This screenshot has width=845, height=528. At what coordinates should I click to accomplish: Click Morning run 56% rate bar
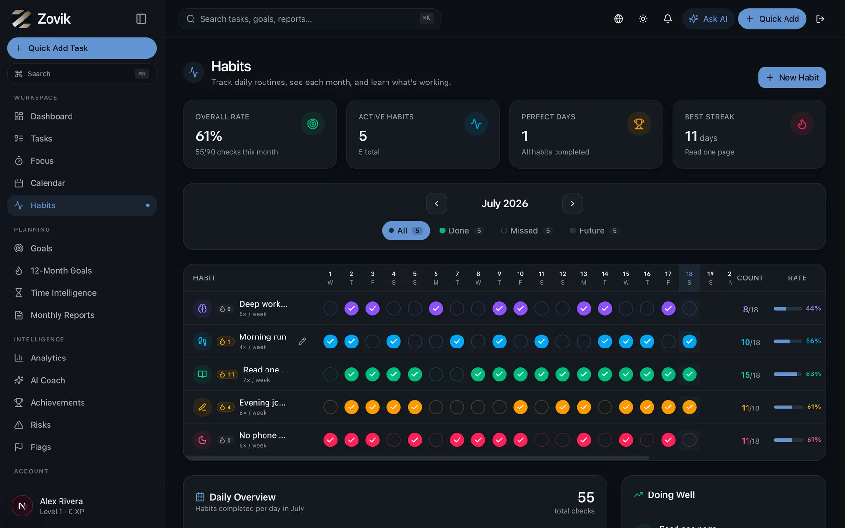pos(787,341)
